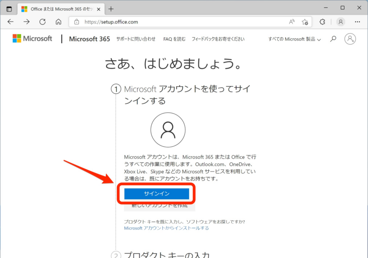368x258 pixels.
Task: Open the site search magnifier
Action: pos(333,39)
